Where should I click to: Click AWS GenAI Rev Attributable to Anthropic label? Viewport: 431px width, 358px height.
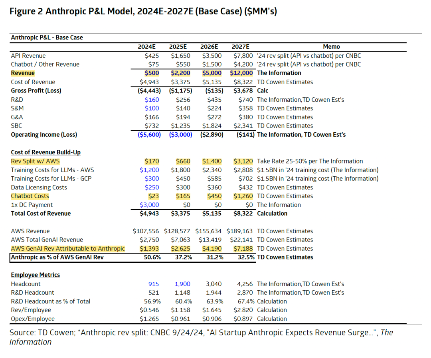tap(67, 249)
